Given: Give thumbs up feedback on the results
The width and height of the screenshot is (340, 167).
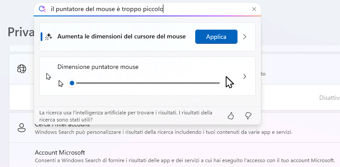Looking at the screenshot, I should click(x=230, y=116).
